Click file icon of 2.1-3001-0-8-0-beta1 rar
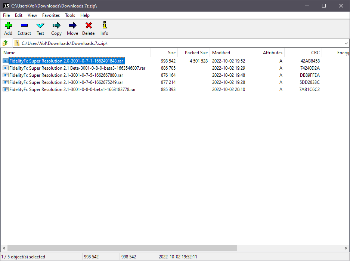The image size is (350, 261). (6, 89)
